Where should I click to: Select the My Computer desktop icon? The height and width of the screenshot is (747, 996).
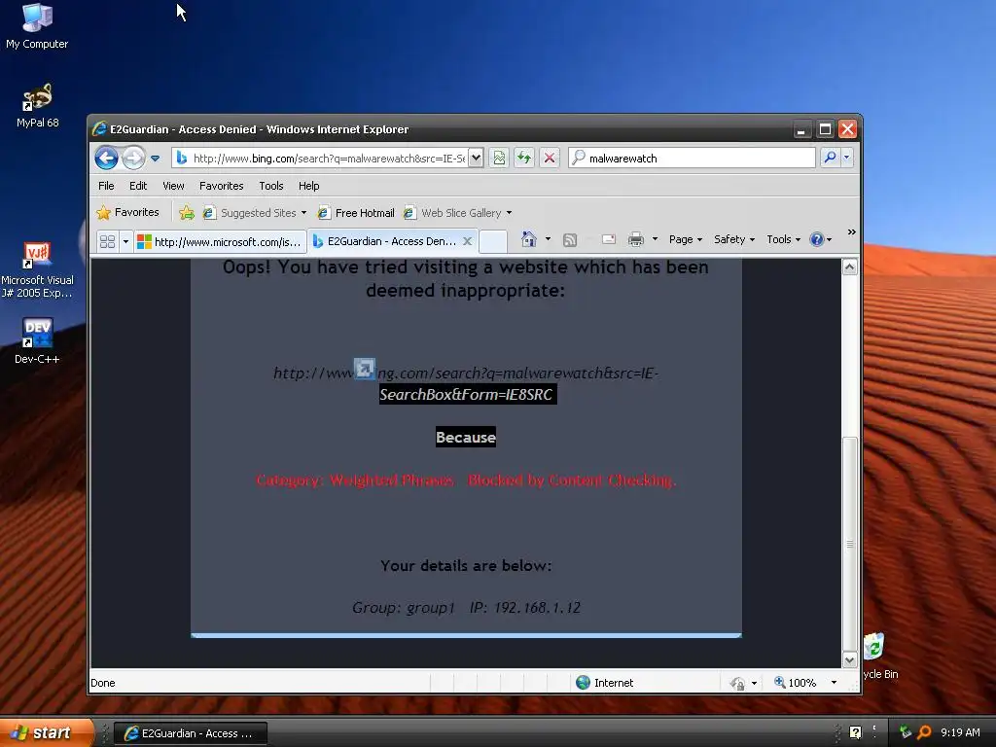point(37,26)
